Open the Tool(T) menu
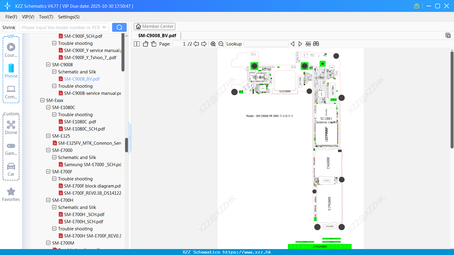Image resolution: width=454 pixels, height=255 pixels. click(x=46, y=17)
